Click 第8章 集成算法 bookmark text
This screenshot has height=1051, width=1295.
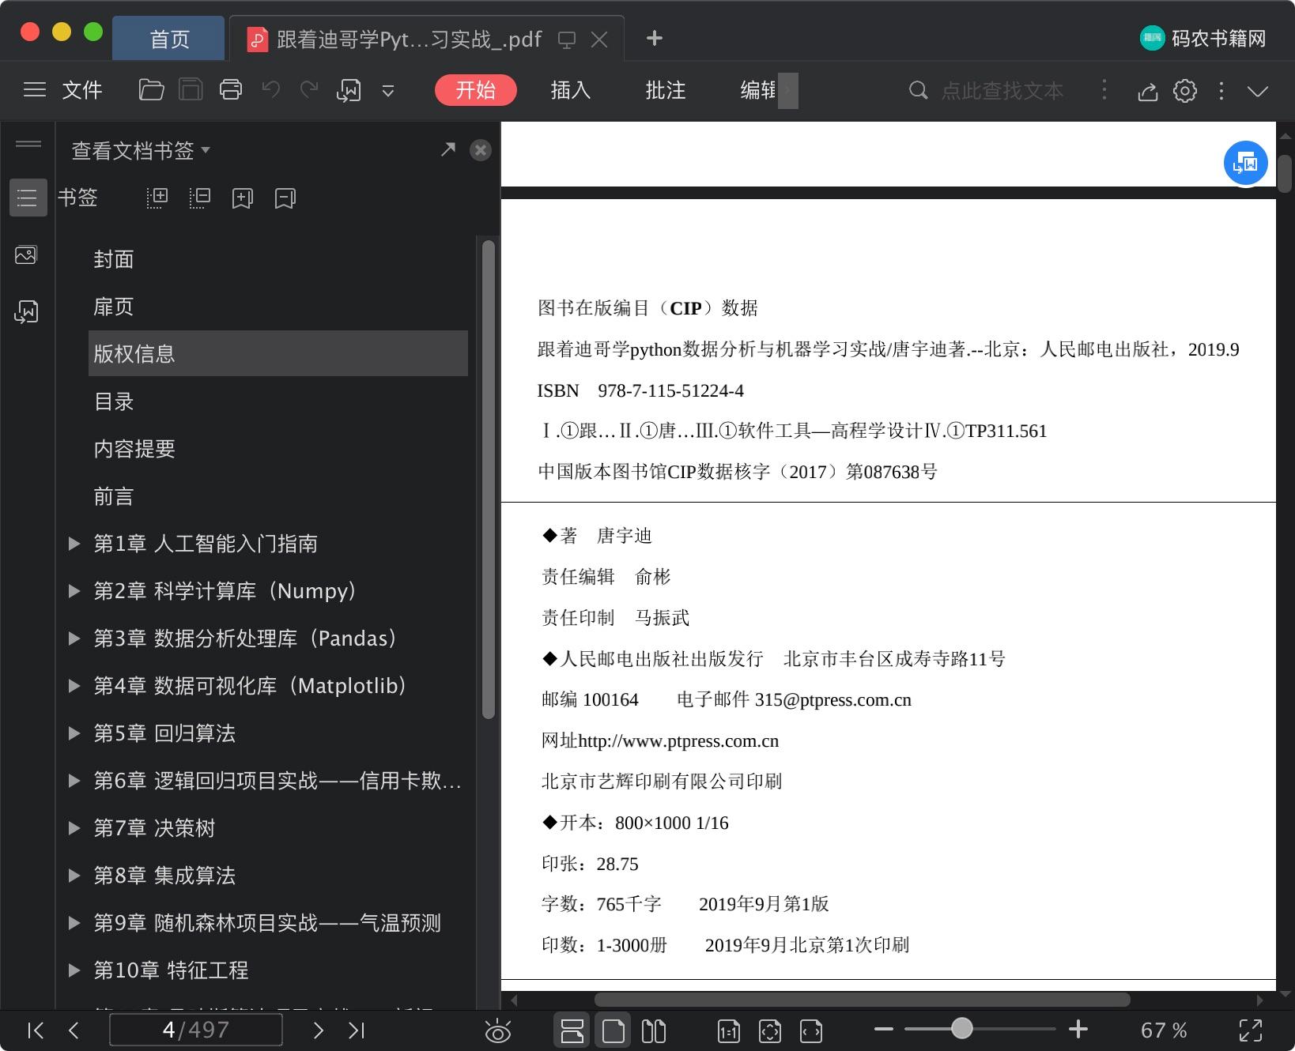[164, 876]
